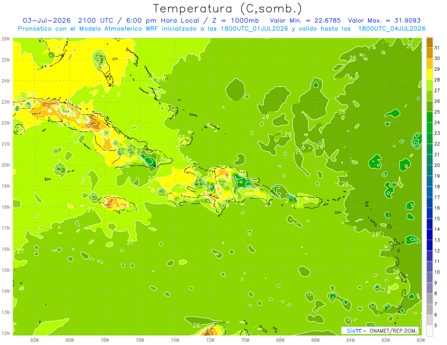Click the 13N latitude axis label
The width and height of the screenshot is (447, 345).
(5, 312)
